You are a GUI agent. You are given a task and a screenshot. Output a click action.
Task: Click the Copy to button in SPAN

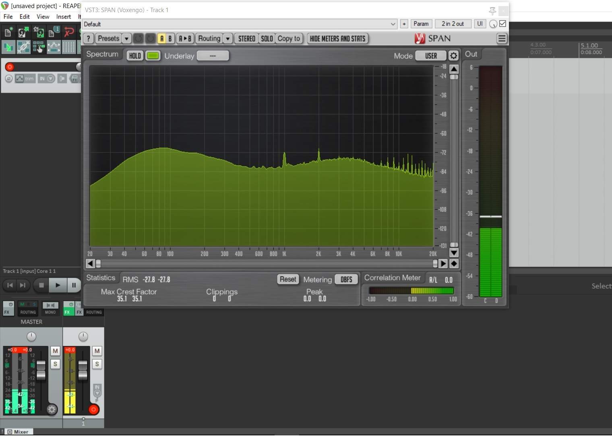(289, 39)
